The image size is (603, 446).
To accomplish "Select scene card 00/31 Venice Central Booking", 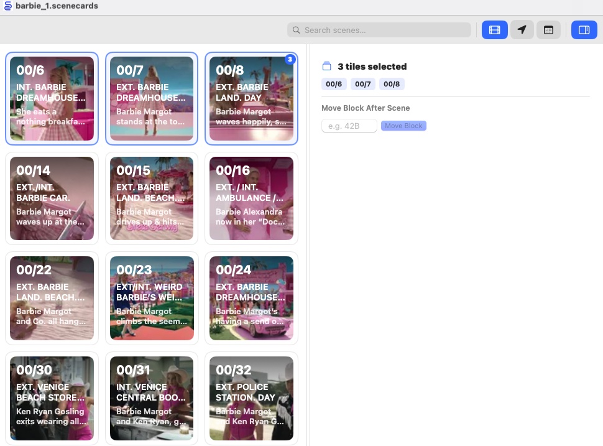I will click(x=152, y=398).
